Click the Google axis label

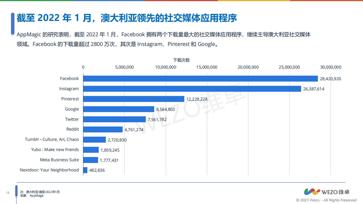(72, 109)
